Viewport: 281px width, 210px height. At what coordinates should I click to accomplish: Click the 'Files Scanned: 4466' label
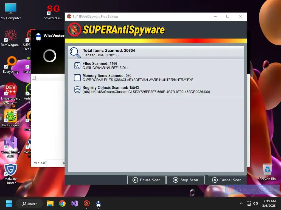pos(100,63)
